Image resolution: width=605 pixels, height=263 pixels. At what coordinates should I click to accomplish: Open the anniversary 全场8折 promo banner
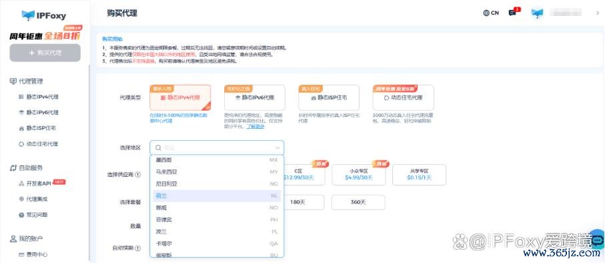(x=45, y=34)
